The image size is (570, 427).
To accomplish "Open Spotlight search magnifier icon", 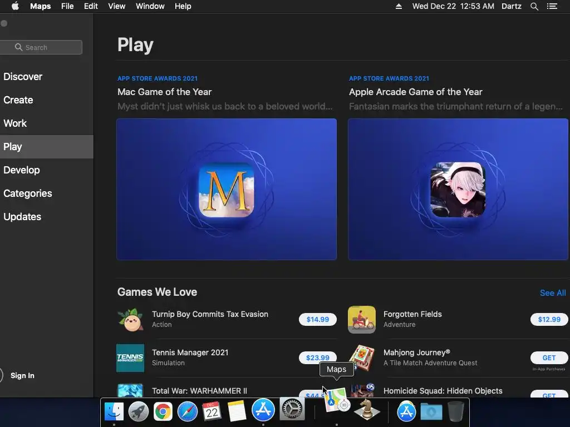I will pos(534,6).
